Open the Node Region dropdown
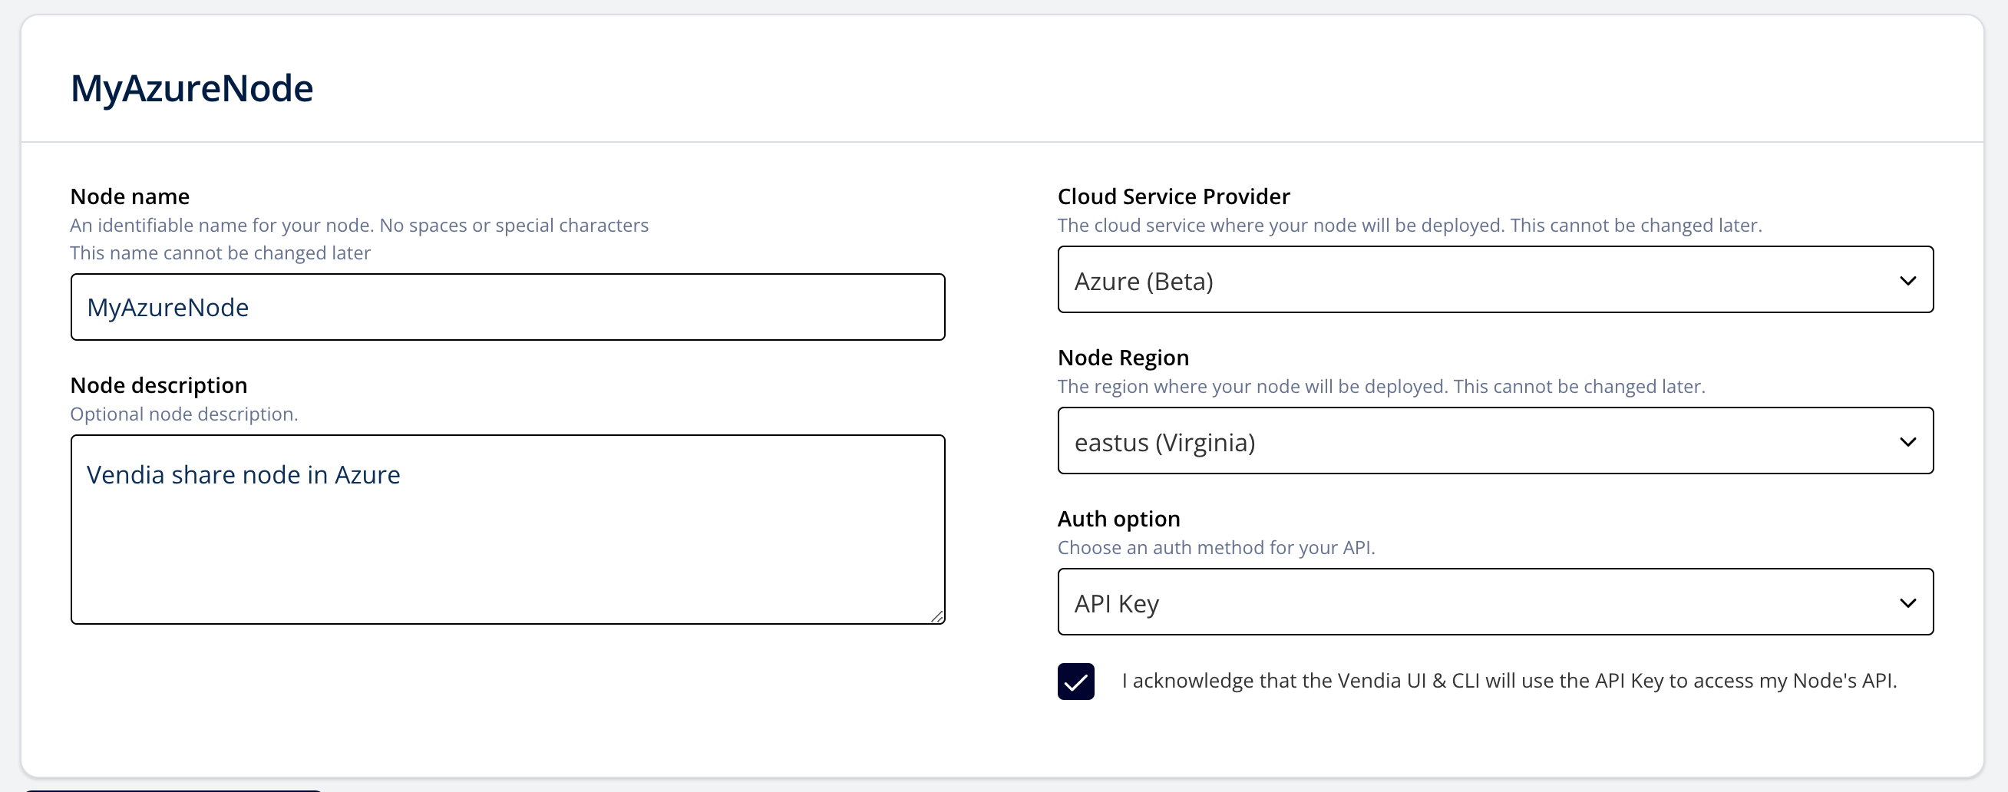The image size is (2008, 792). pos(1495,441)
